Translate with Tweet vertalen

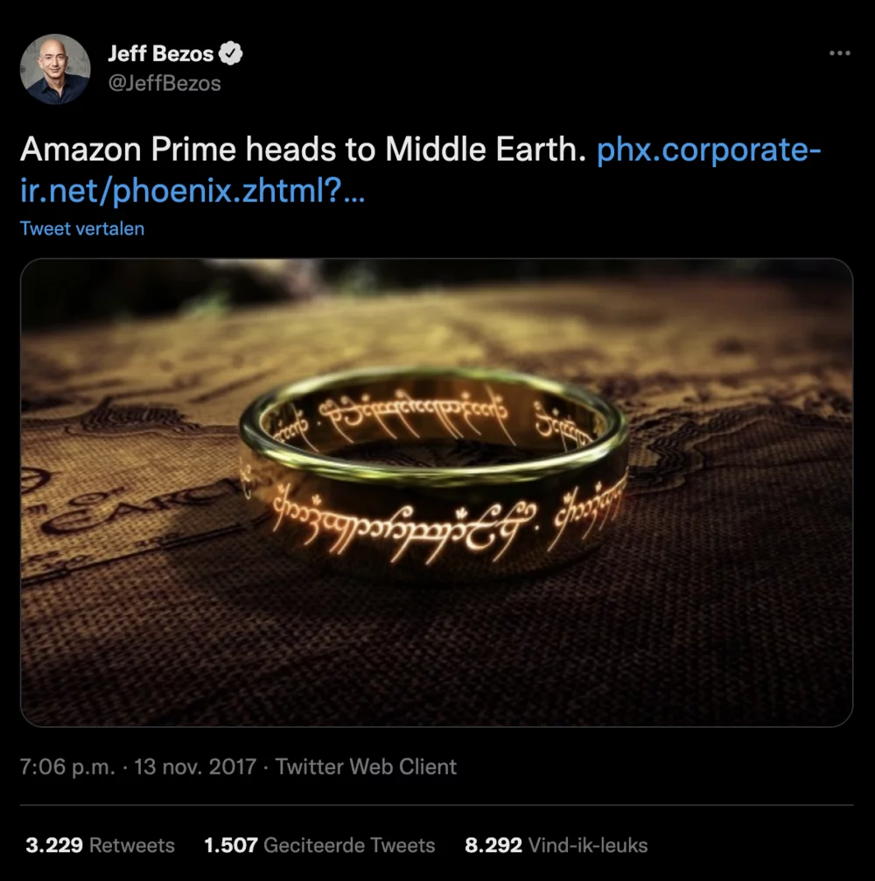(x=82, y=228)
